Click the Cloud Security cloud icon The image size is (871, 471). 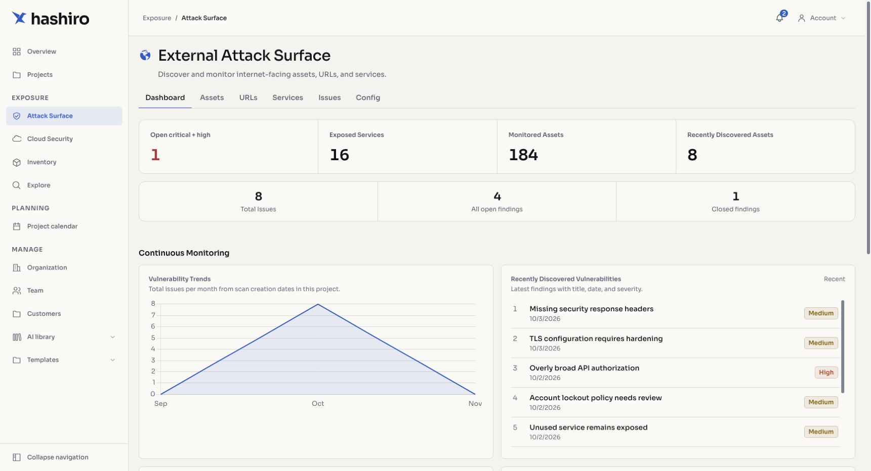coord(17,139)
